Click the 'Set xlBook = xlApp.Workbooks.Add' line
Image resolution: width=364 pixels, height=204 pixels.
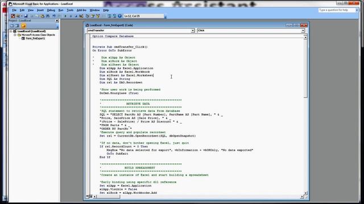click(128, 193)
